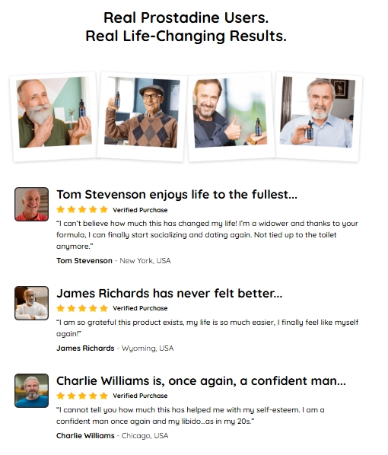This screenshot has height=455, width=388.
Task: Click fifth star in Tom Stevenson's rating
Action: point(103,209)
